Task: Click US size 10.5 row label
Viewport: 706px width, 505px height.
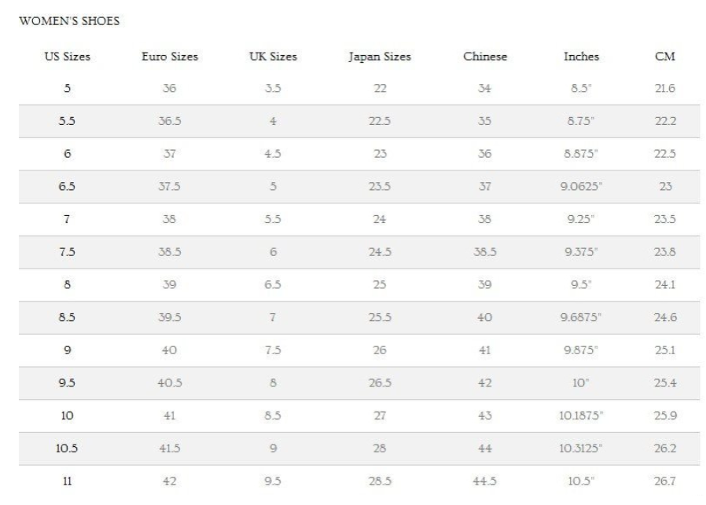Action: (67, 448)
